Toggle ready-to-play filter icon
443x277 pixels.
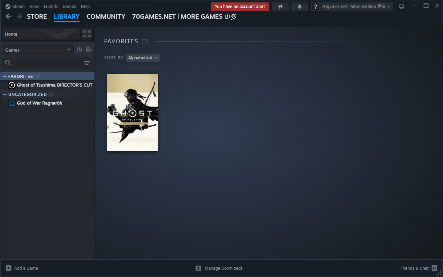[x=88, y=50]
